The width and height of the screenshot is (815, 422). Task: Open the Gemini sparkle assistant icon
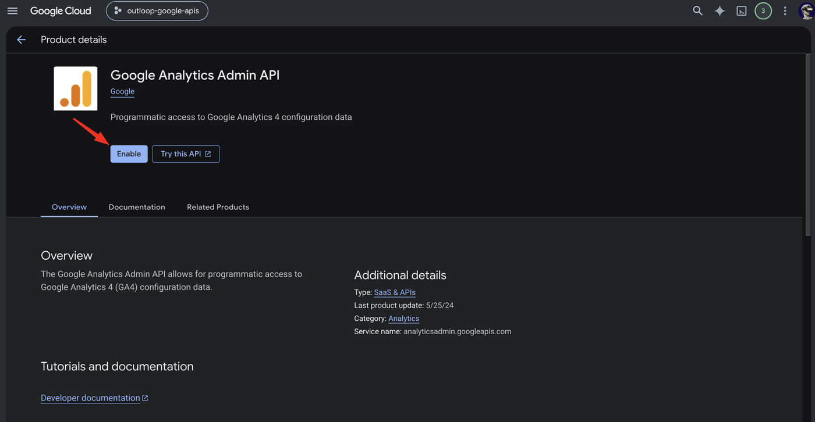720,11
